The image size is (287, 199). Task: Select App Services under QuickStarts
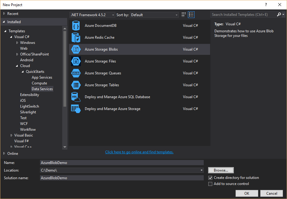(42, 77)
